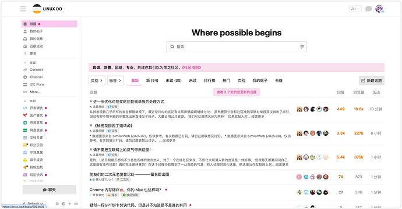The image size is (402, 209).
Task: Open topic 请不要把互联网上的戾气带来这里!
Action: 122,150
